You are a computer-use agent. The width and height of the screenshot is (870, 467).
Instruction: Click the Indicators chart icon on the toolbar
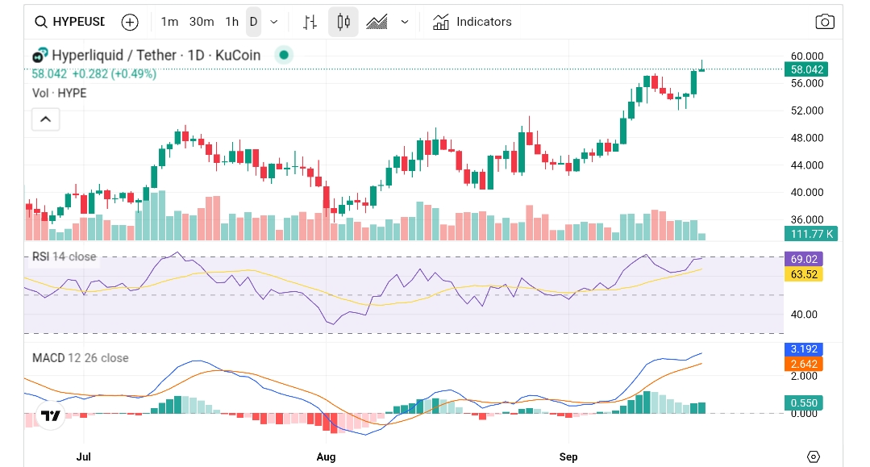click(x=440, y=22)
